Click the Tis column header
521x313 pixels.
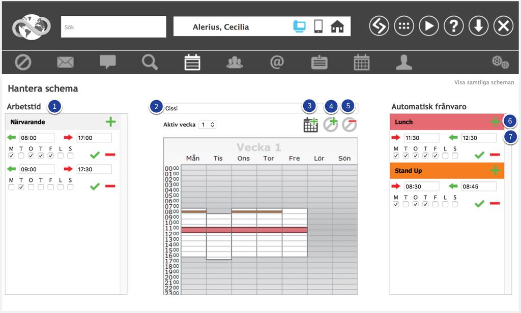218,159
